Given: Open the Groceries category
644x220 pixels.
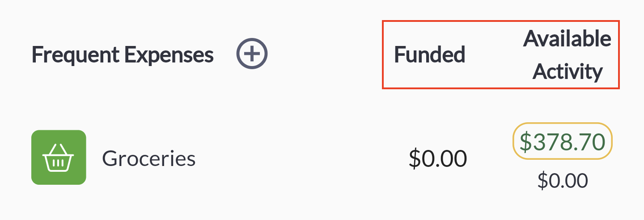Looking at the screenshot, I should [x=148, y=158].
